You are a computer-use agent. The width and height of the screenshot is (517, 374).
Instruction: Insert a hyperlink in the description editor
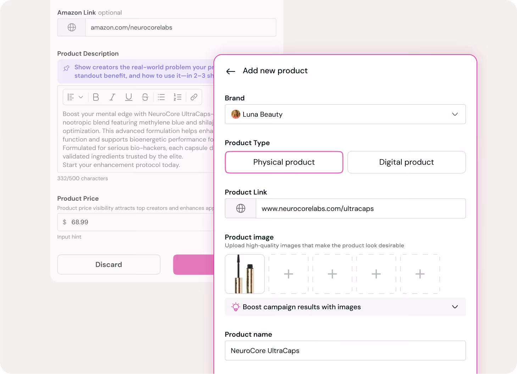tap(194, 97)
